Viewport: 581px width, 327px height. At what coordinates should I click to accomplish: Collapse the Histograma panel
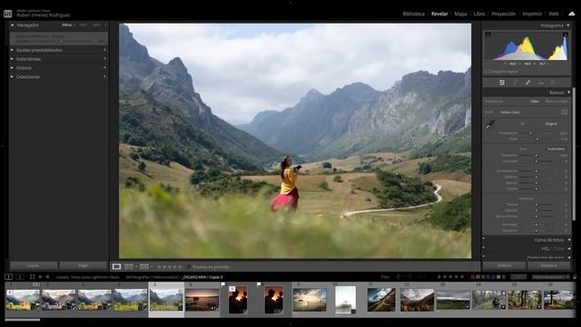click(568, 25)
